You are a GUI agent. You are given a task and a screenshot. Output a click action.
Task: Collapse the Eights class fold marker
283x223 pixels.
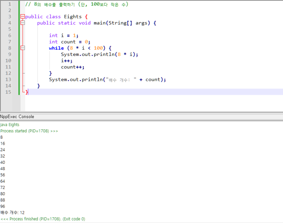[23, 16]
